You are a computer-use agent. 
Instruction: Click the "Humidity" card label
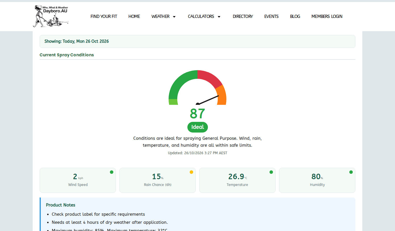317,185
